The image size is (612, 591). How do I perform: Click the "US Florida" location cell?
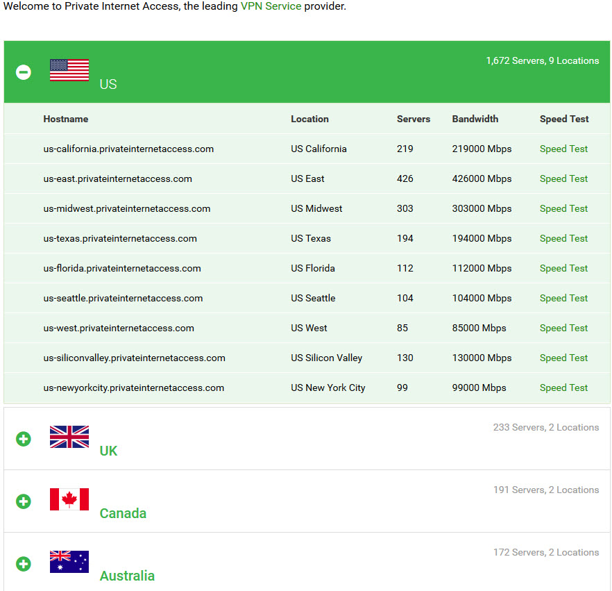coord(313,268)
